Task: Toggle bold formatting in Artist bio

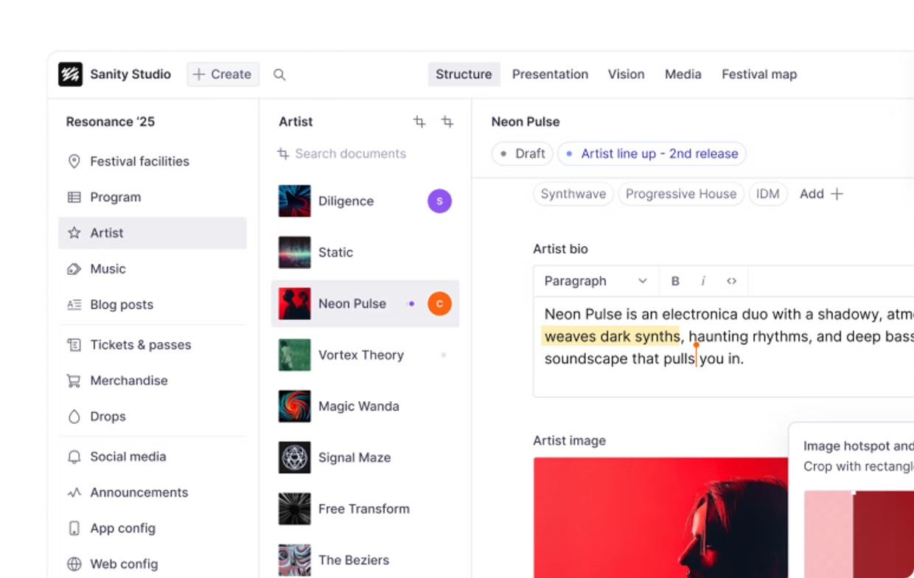Action: [675, 281]
